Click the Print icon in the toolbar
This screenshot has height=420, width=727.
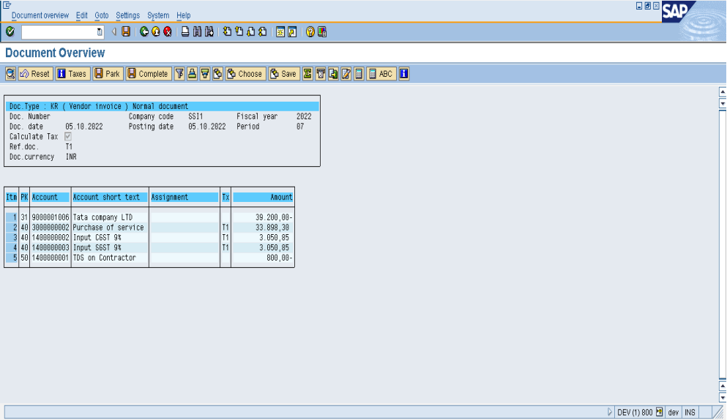[186, 32]
